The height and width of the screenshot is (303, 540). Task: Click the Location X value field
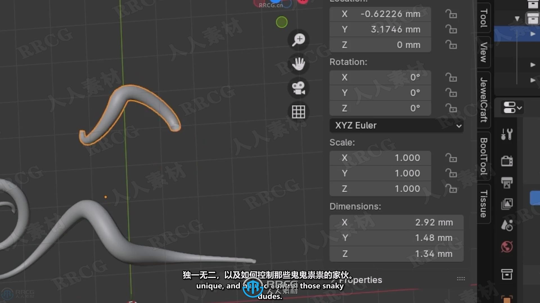pyautogui.click(x=380, y=14)
